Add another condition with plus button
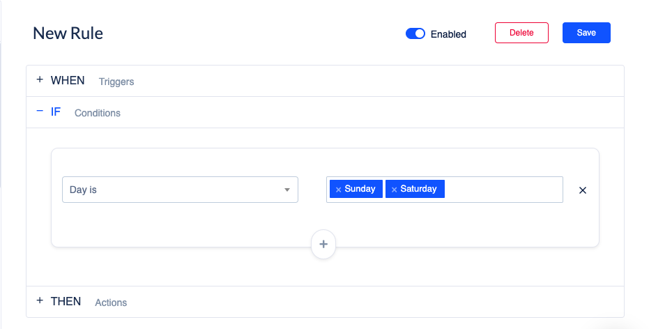 [323, 244]
